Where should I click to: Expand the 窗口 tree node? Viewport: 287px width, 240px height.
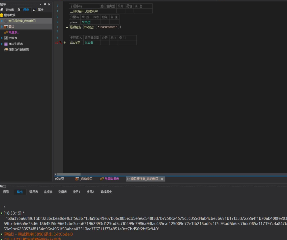(x=2, y=27)
